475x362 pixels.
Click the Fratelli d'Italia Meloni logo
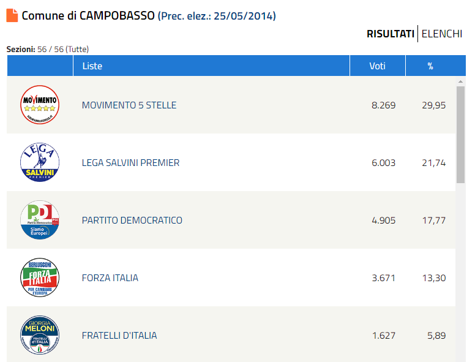point(40,335)
